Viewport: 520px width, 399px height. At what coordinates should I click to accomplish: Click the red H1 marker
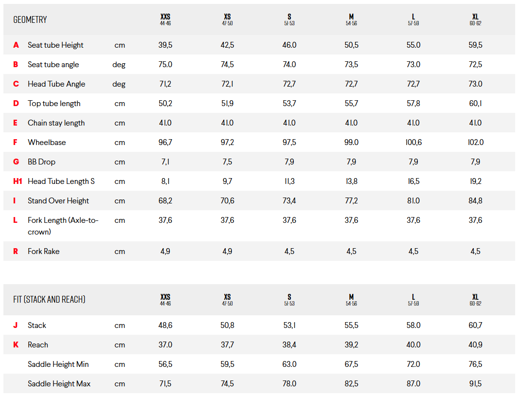point(18,181)
